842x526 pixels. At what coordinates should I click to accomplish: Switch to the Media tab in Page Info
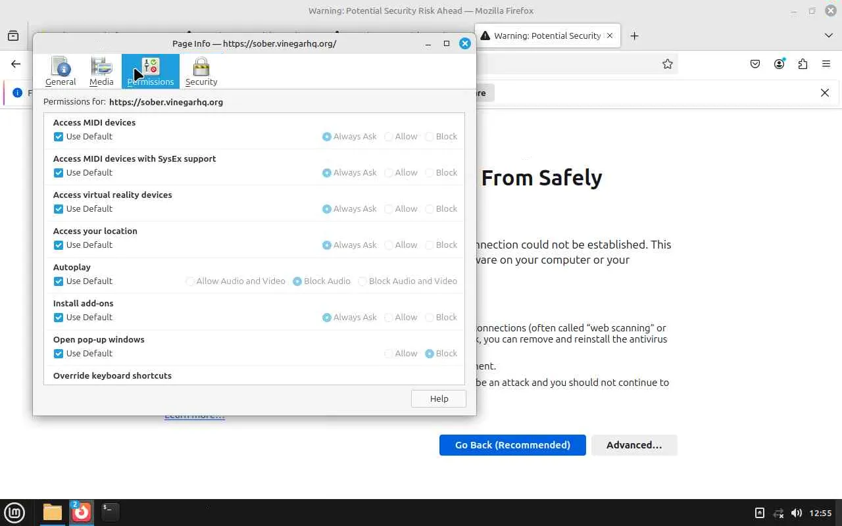[x=101, y=72]
